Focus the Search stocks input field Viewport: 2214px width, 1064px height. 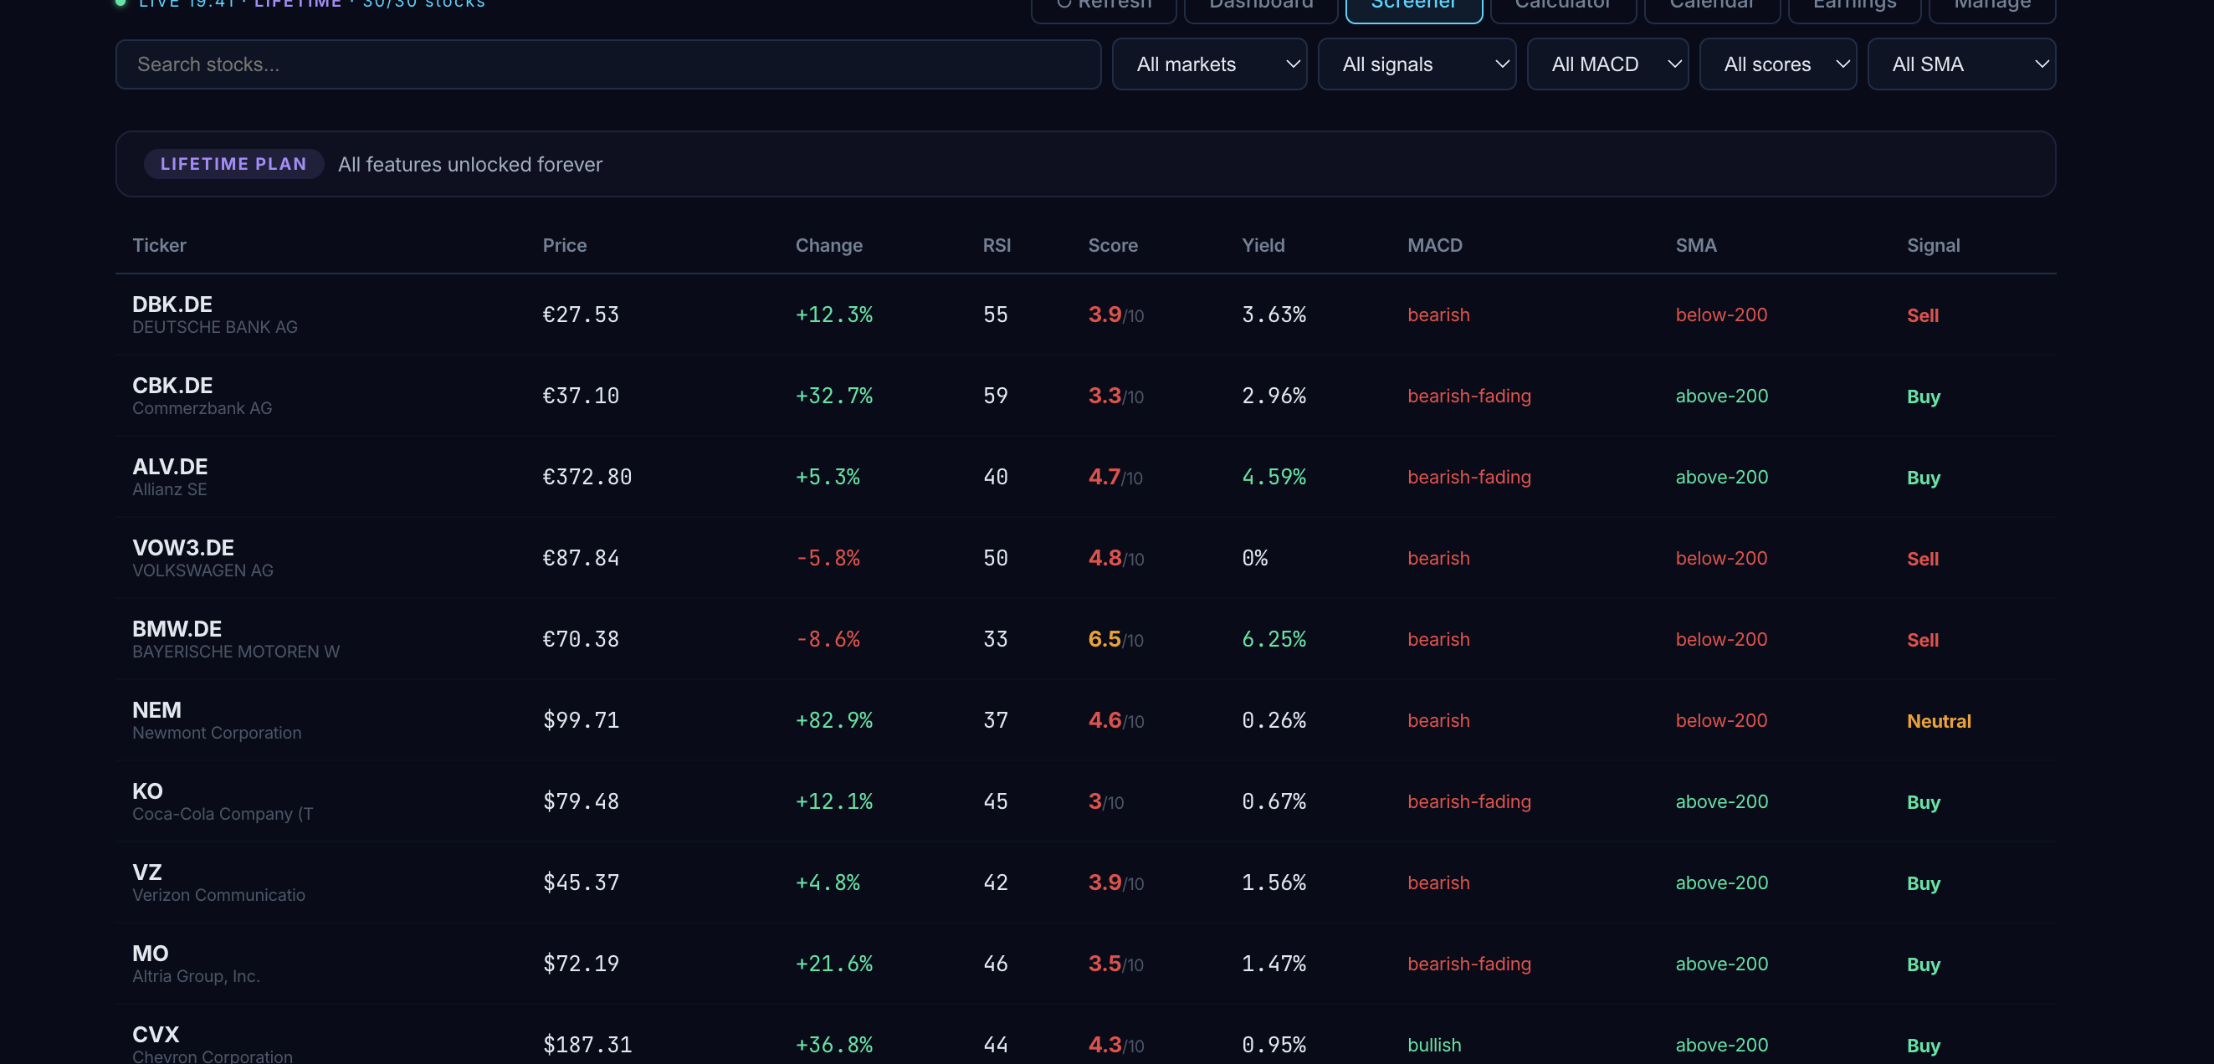click(x=607, y=64)
